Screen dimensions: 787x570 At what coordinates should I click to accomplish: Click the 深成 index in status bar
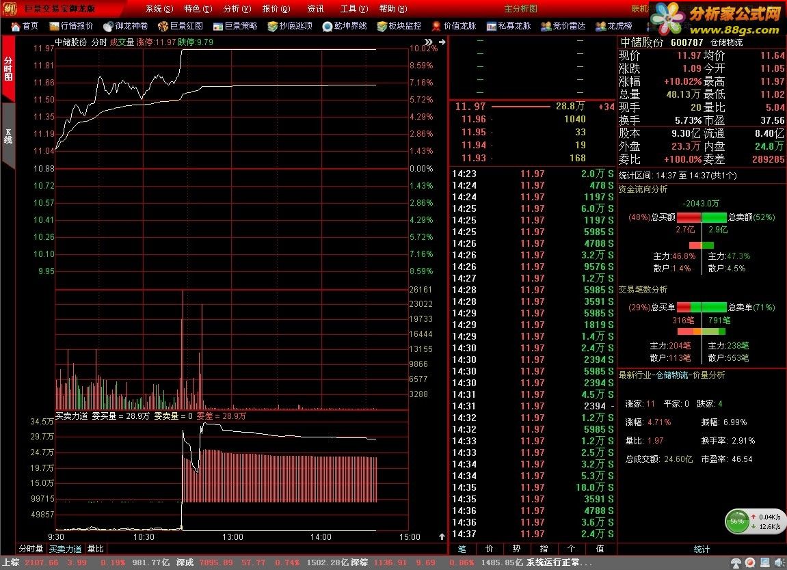pos(185,562)
